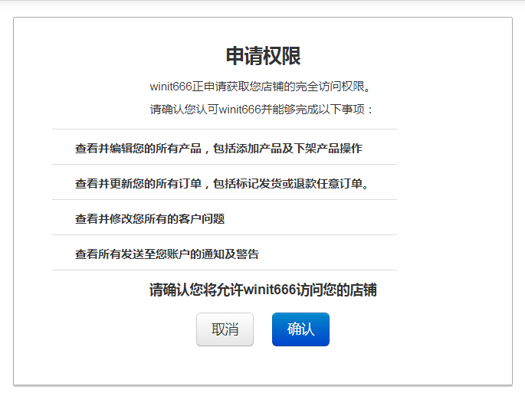Viewport: 525px width, 403px height.
Task: Select permission row 查看并修改您所有的客户问题
Action: coord(225,218)
